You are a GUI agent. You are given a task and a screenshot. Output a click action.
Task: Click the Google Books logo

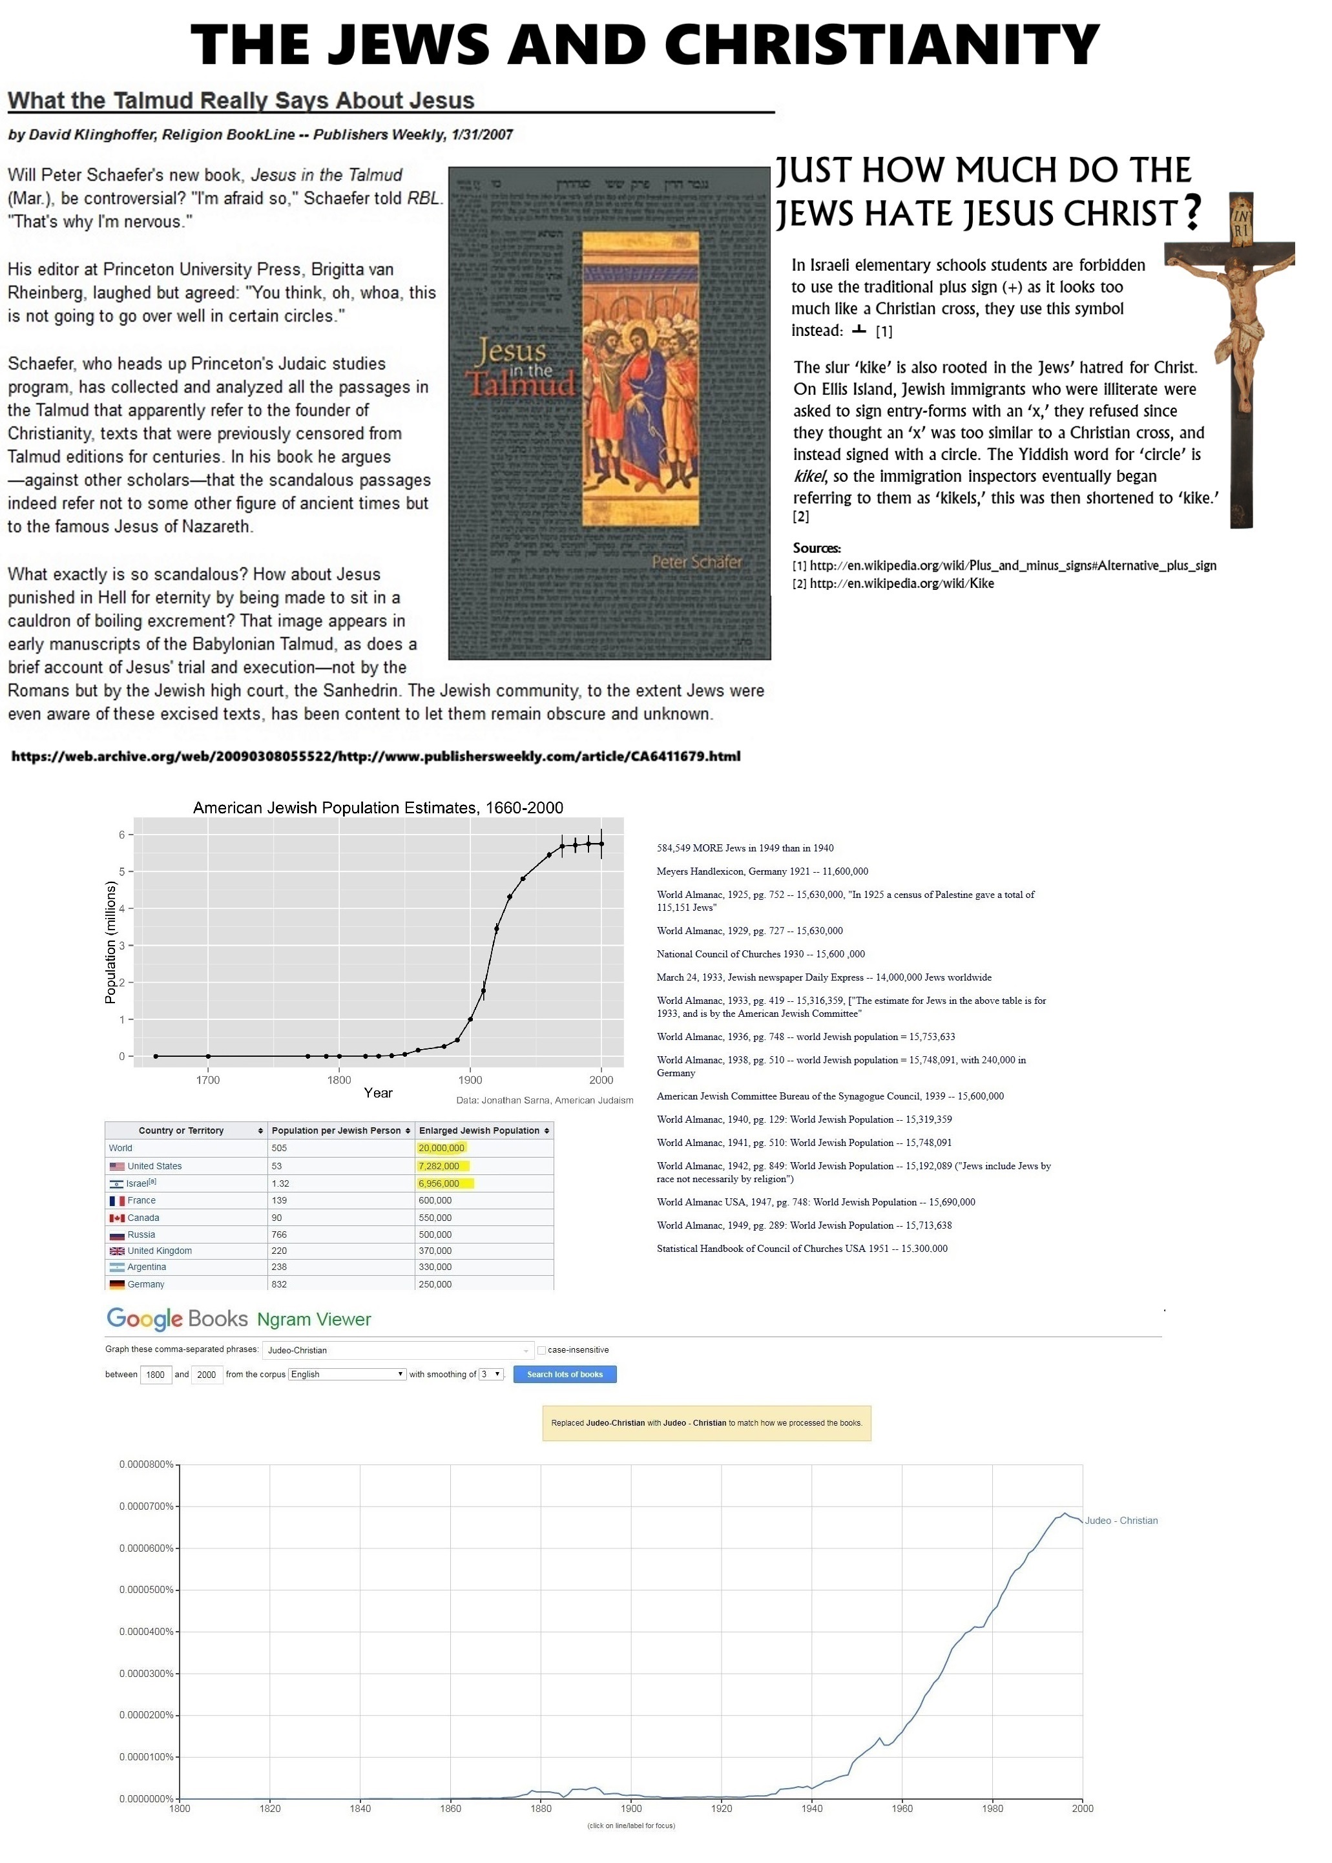click(x=176, y=1318)
